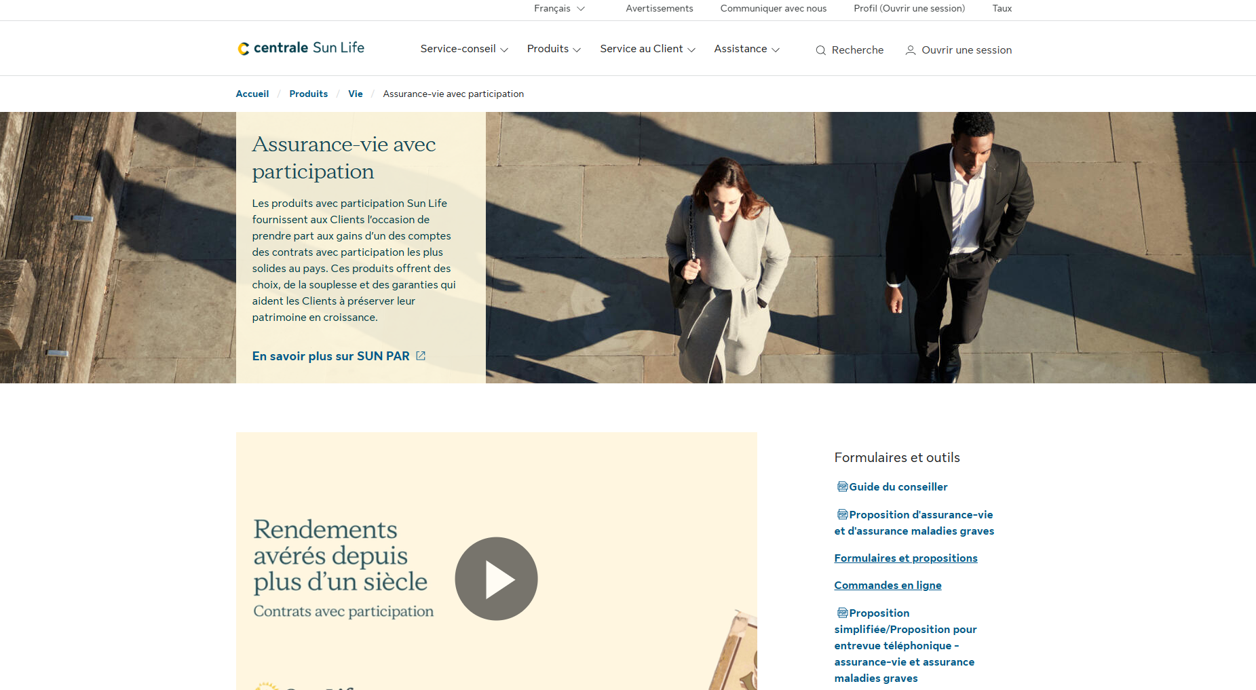This screenshot has height=690, width=1256.
Task: Expand the Produits navigation menu
Action: (554, 49)
